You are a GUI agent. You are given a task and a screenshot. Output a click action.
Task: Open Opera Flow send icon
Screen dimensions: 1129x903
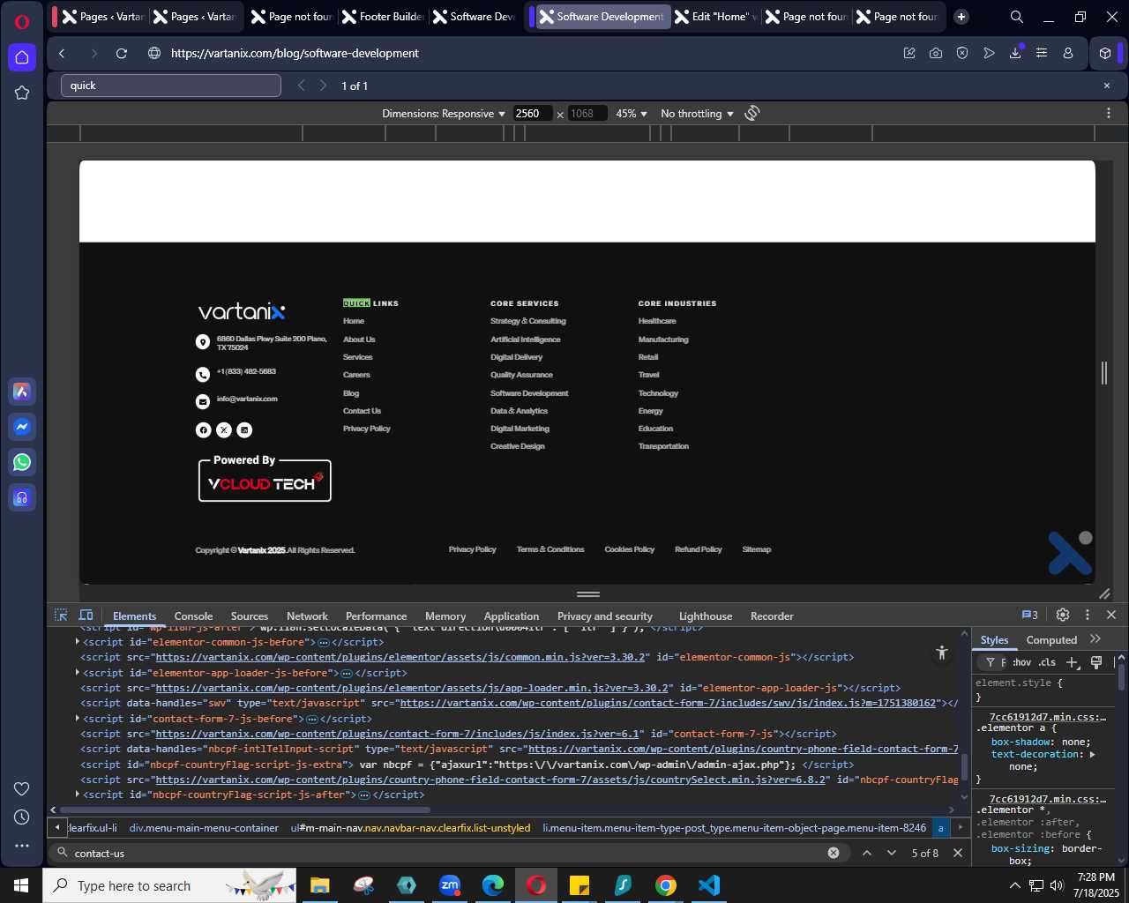(989, 54)
